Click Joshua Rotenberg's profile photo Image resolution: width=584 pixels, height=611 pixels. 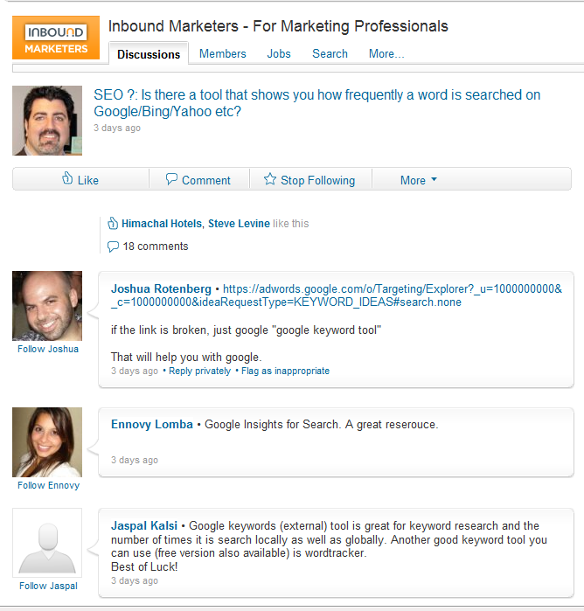coord(47,306)
